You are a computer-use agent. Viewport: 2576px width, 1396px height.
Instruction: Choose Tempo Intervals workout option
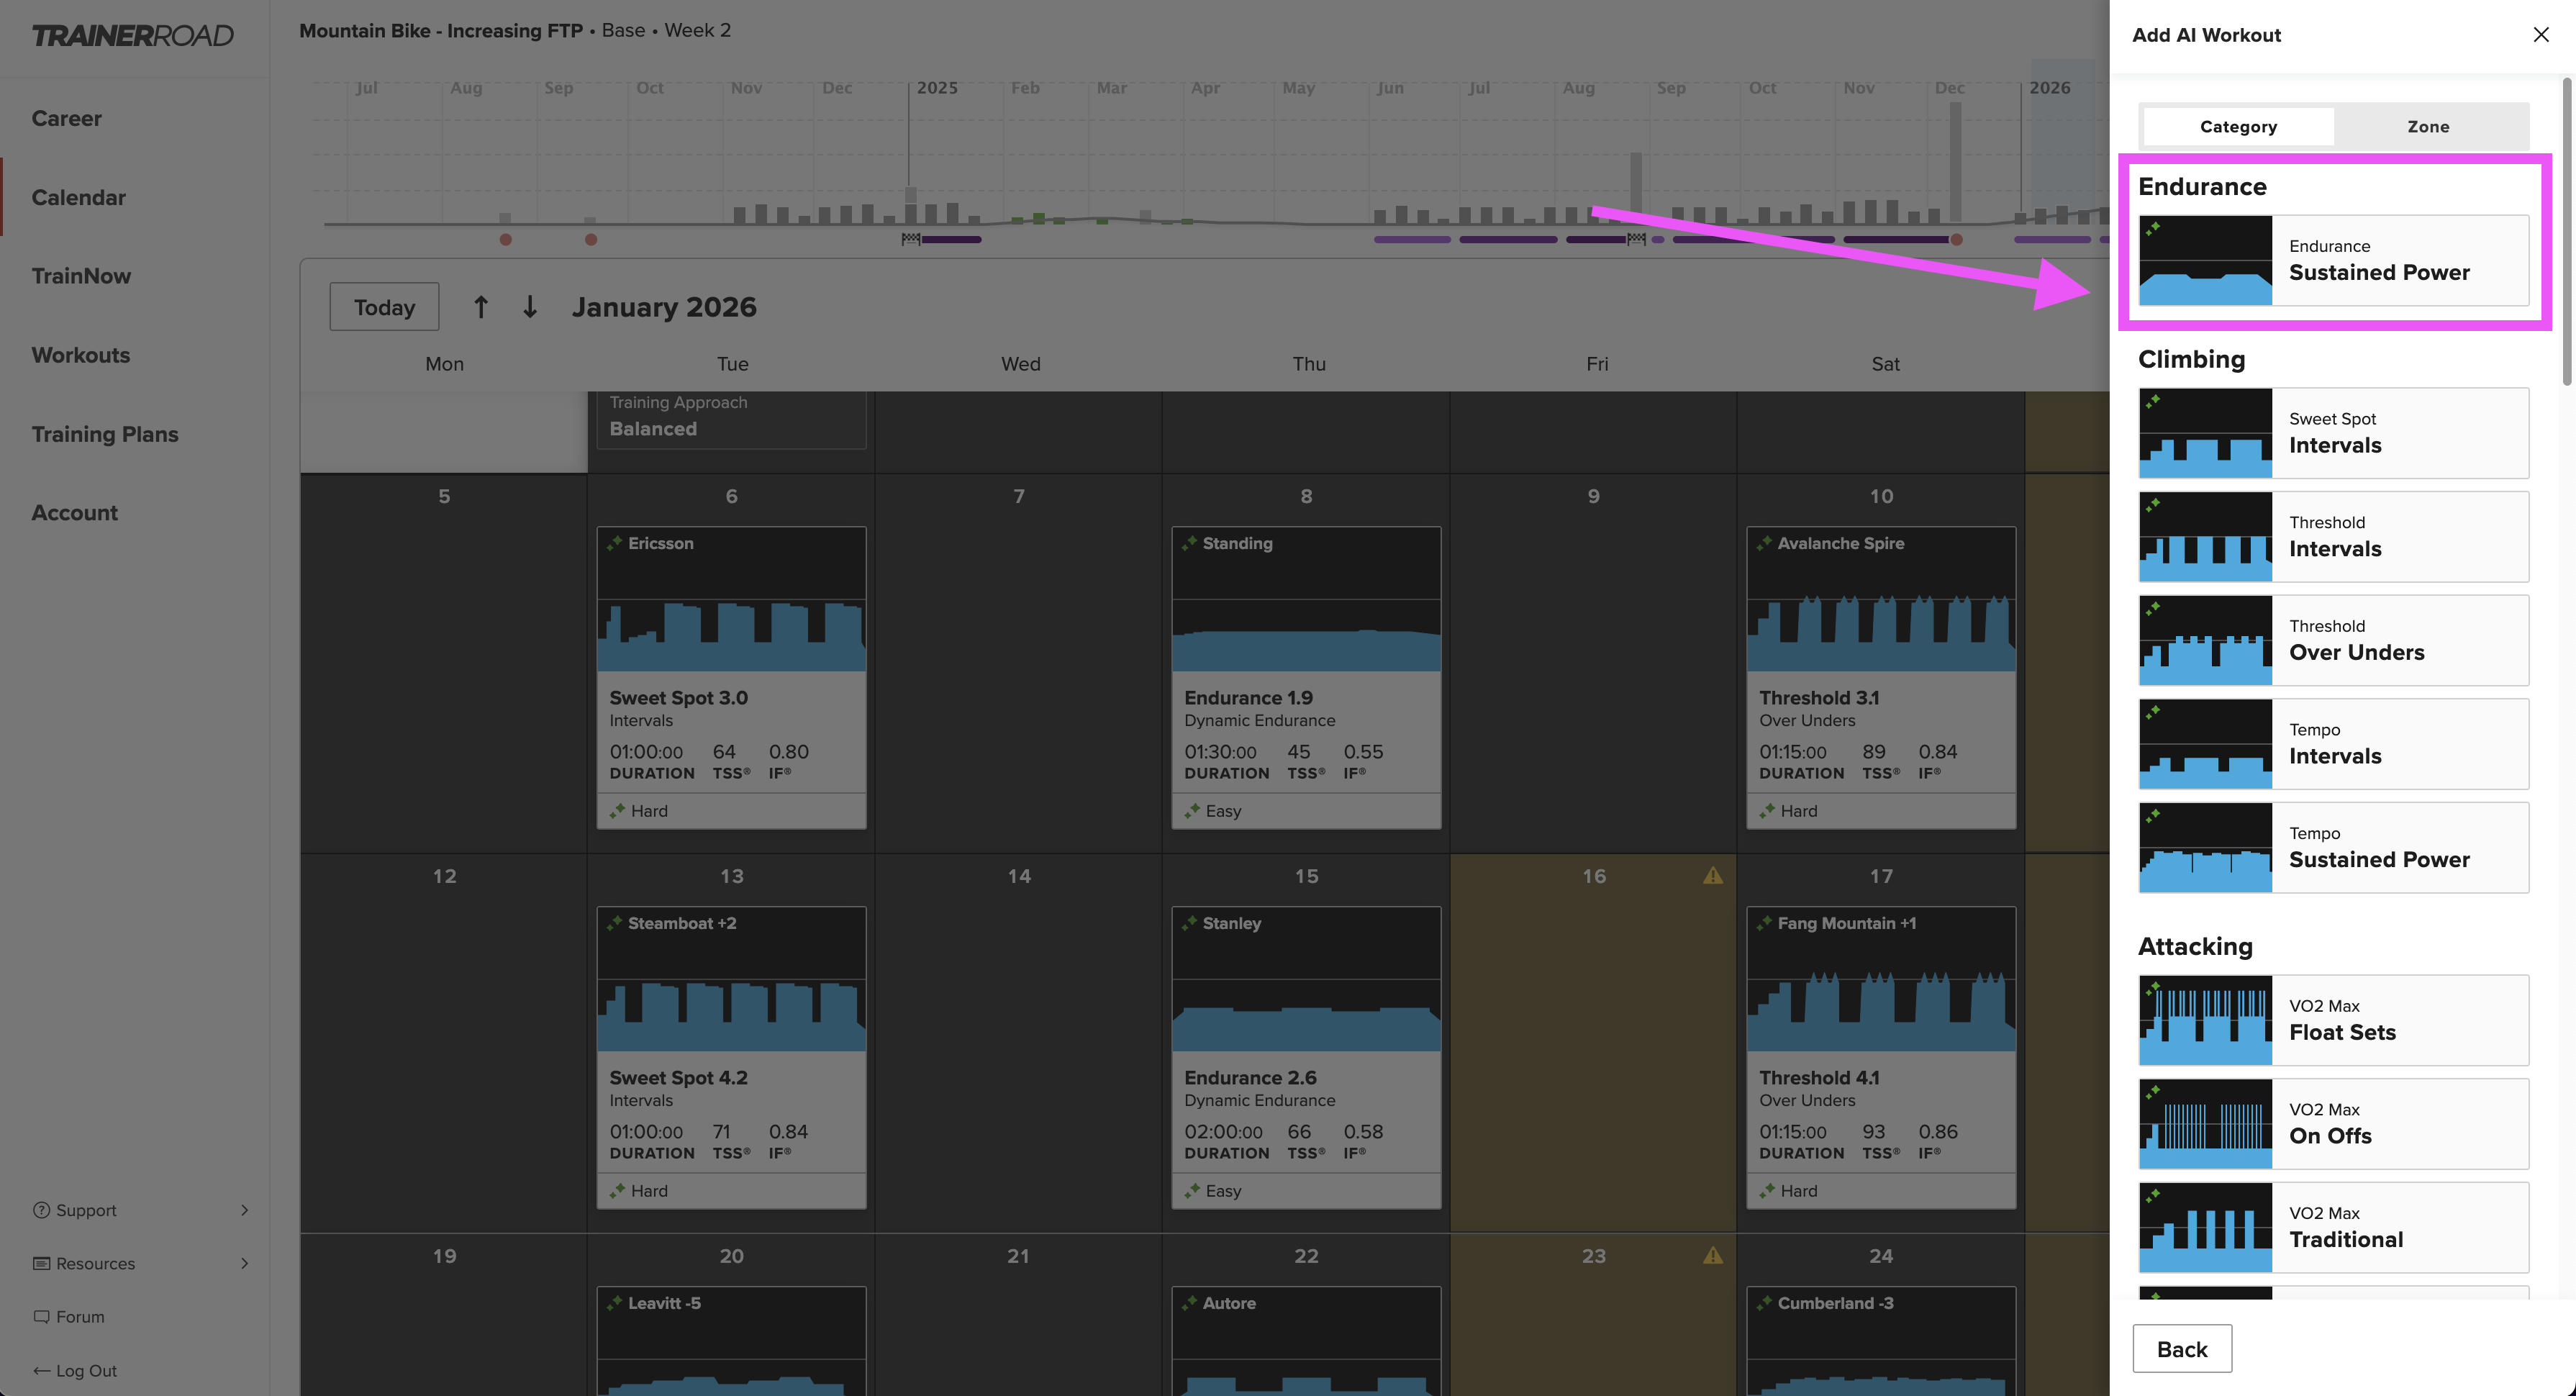[x=2334, y=744]
